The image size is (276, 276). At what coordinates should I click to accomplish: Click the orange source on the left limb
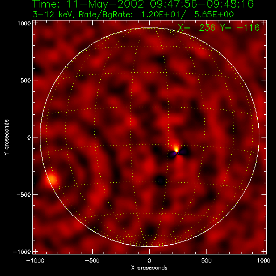click(52, 179)
